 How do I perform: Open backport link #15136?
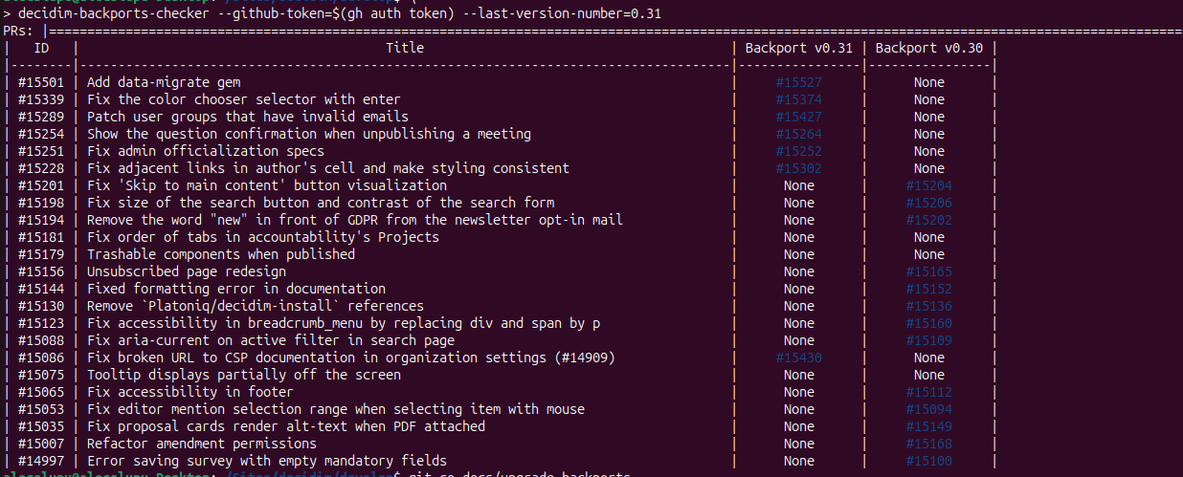click(928, 306)
